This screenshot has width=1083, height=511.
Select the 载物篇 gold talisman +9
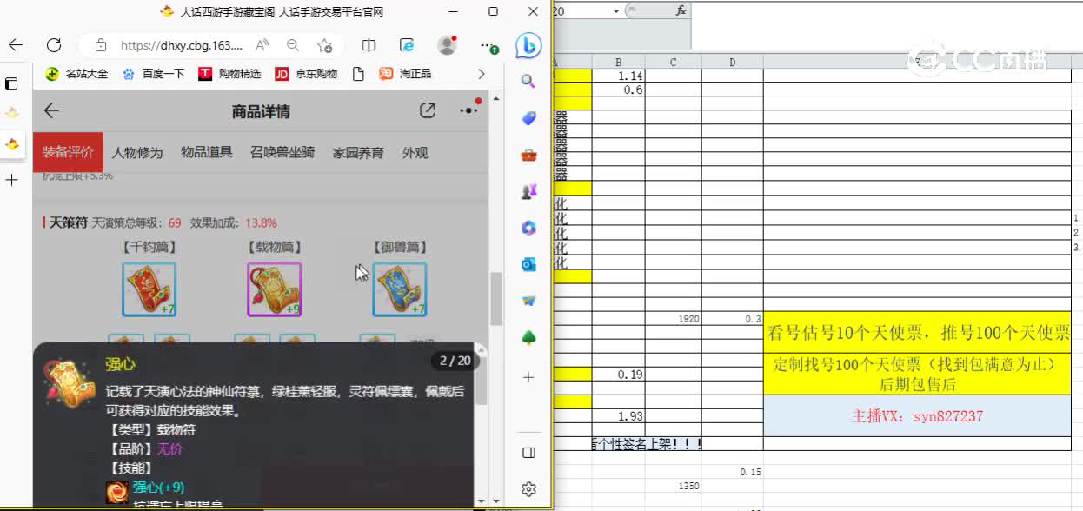point(274,289)
